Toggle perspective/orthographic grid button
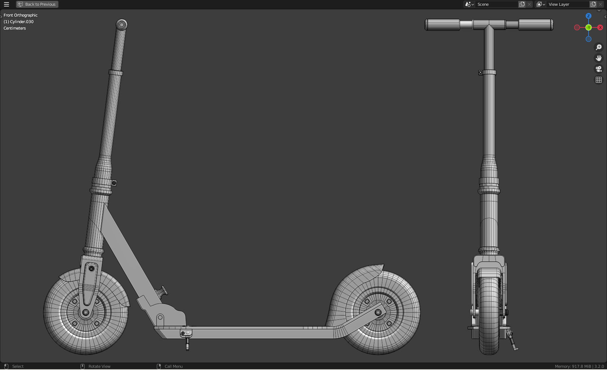This screenshot has height=370, width=607. coord(599,80)
